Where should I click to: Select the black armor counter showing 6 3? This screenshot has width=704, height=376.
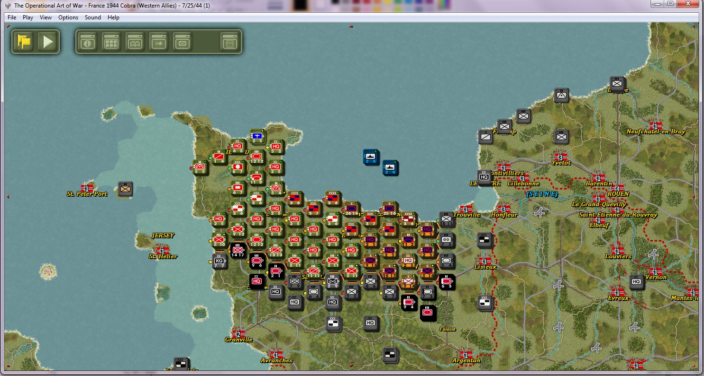pyautogui.click(x=447, y=282)
